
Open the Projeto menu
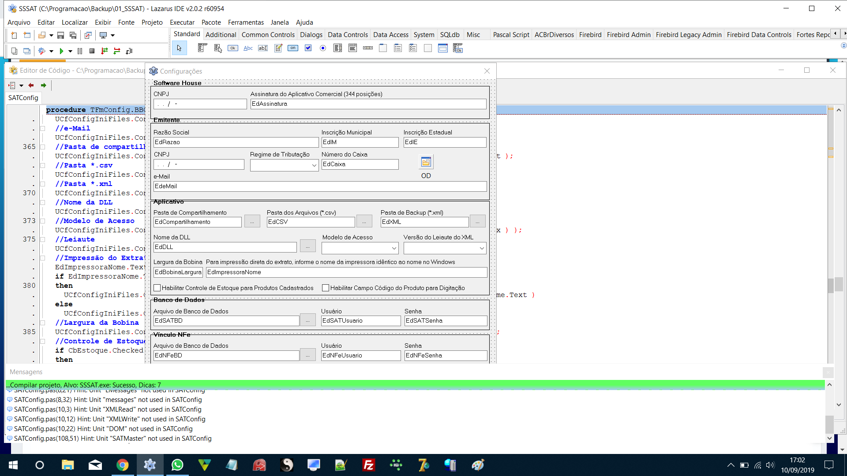[x=152, y=22]
